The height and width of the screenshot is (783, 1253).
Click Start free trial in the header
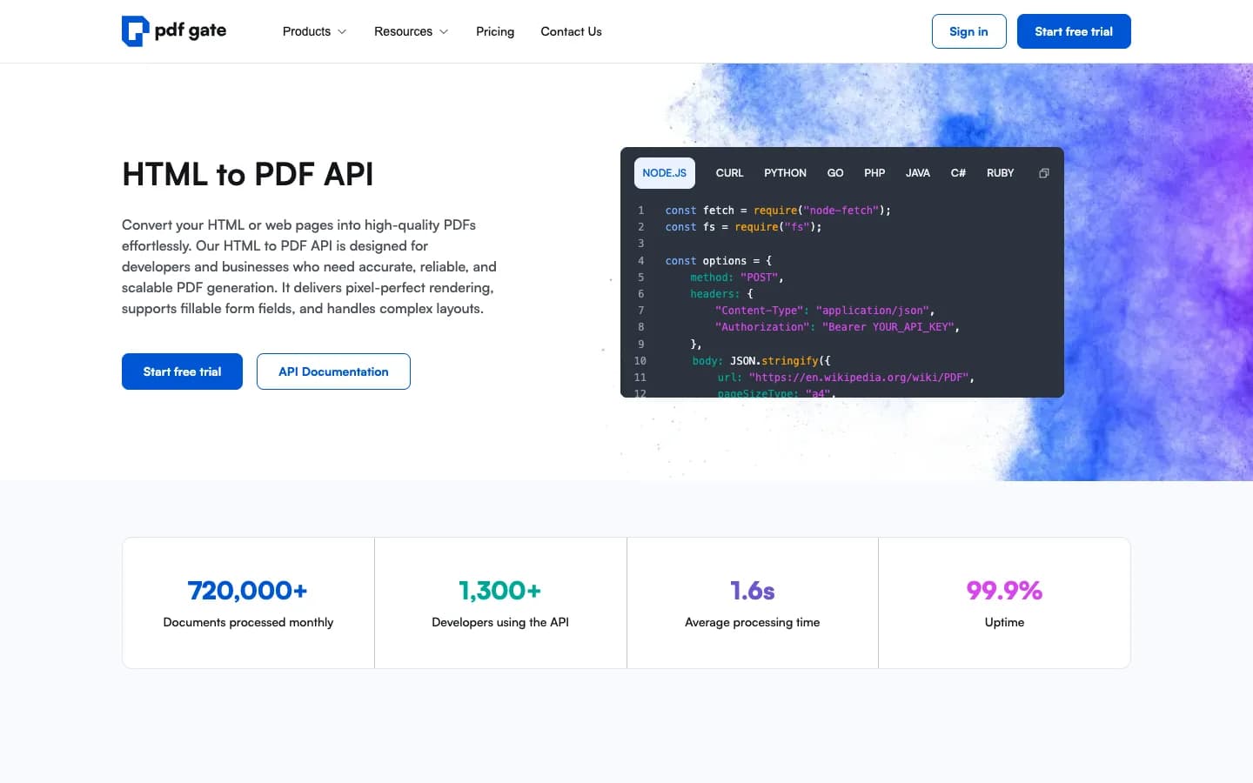[x=1074, y=31]
